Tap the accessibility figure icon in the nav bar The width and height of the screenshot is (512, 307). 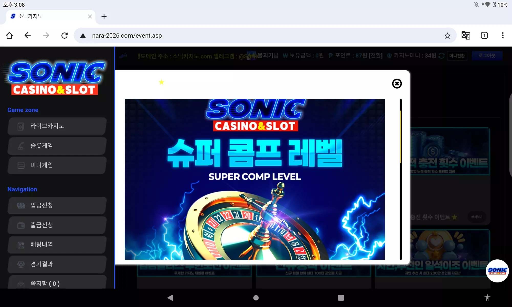[x=487, y=298]
